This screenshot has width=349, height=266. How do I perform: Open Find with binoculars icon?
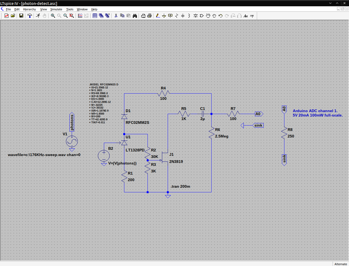point(135,16)
